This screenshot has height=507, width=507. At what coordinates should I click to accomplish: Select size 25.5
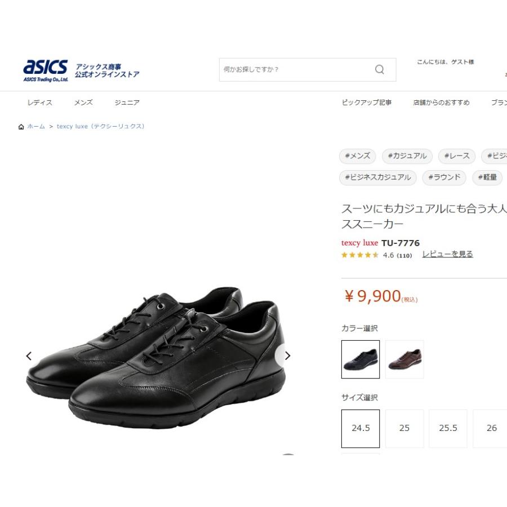(448, 429)
